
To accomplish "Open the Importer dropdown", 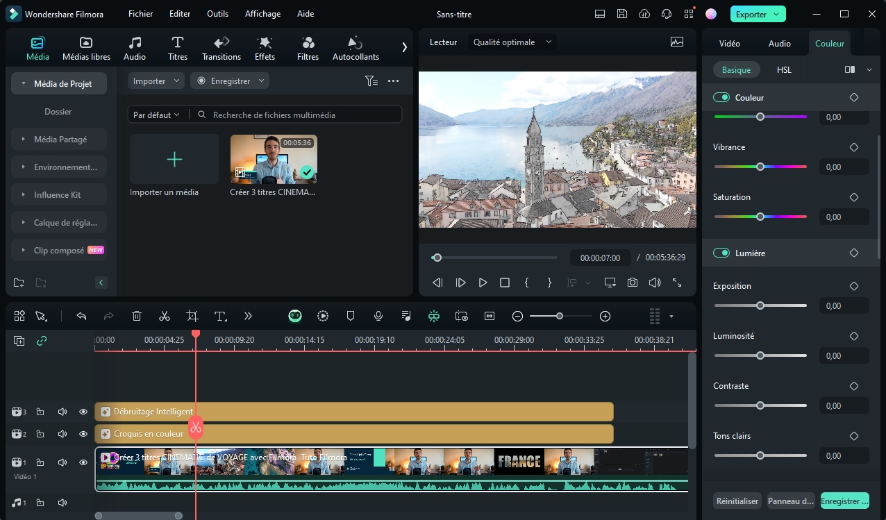I will tap(156, 81).
